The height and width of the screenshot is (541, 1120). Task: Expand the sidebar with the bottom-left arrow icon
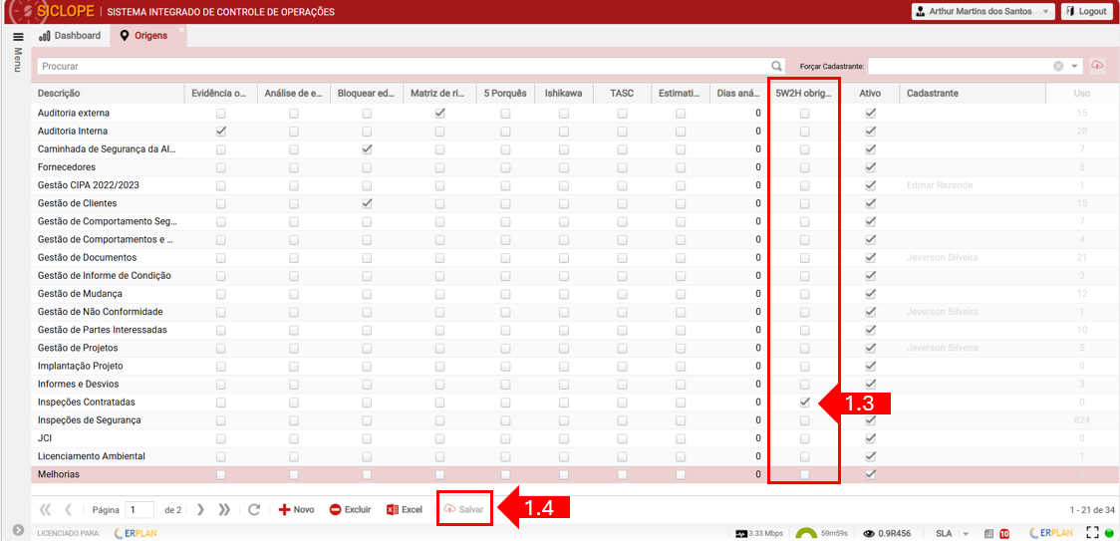pos(19,530)
